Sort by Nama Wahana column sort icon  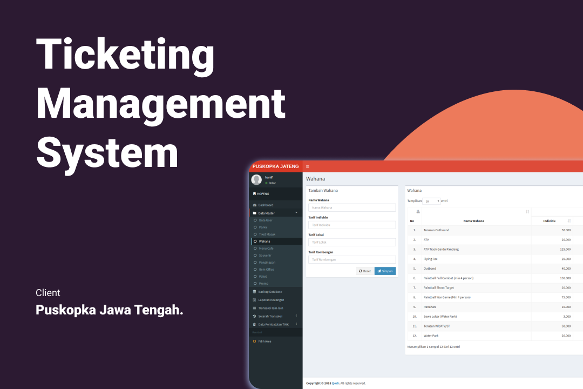(x=527, y=212)
